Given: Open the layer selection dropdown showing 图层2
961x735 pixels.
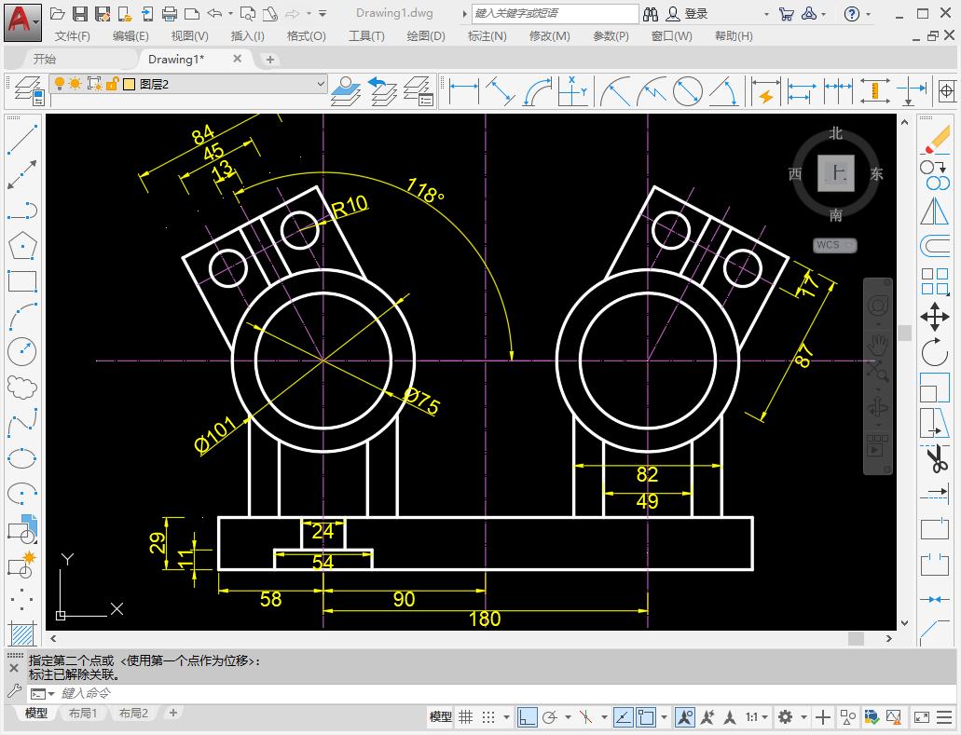Looking at the screenshot, I should [x=322, y=84].
